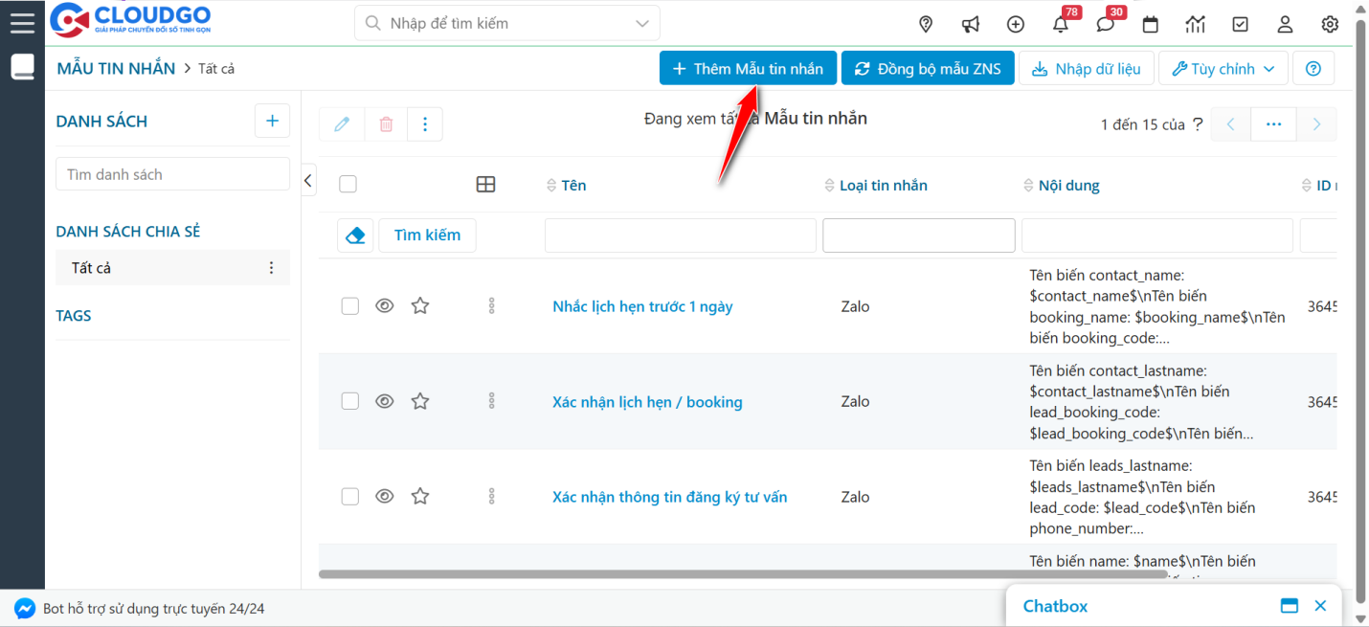The width and height of the screenshot is (1369, 627).
Task: Clear filters with the eraser icon
Action: [355, 235]
